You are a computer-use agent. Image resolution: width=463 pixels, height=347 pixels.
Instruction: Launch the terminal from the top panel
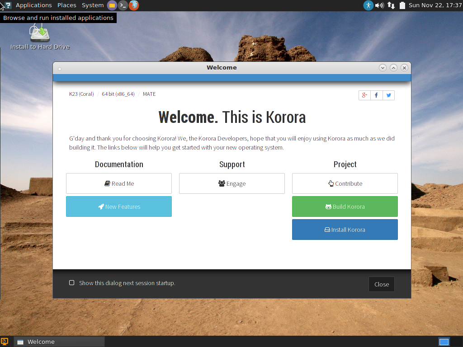pos(123,5)
